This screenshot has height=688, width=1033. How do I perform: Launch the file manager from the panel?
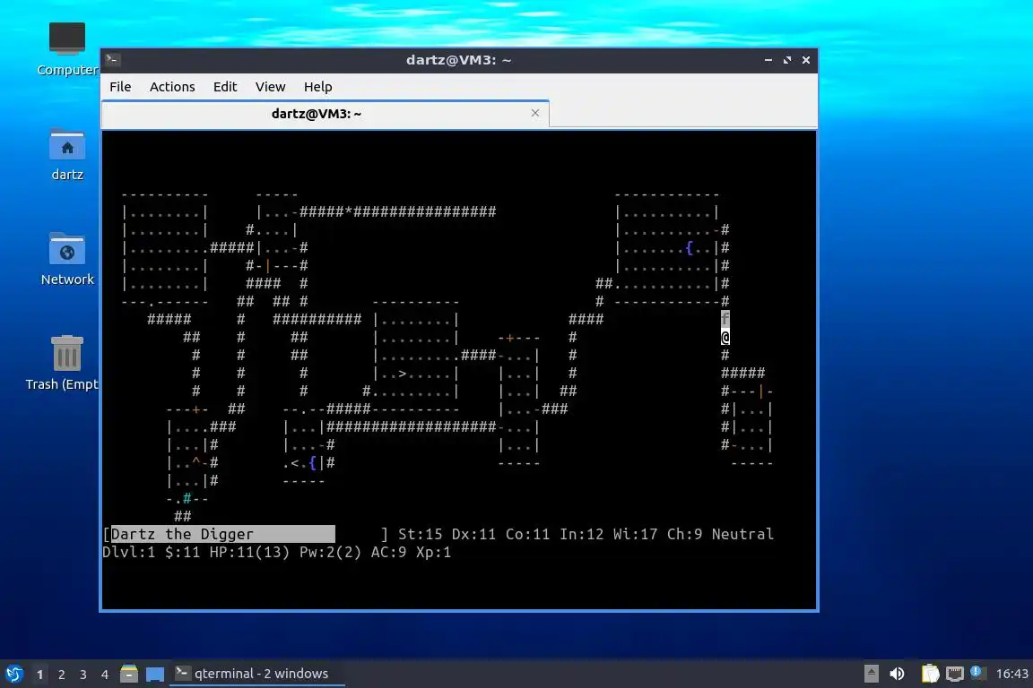[x=129, y=674]
